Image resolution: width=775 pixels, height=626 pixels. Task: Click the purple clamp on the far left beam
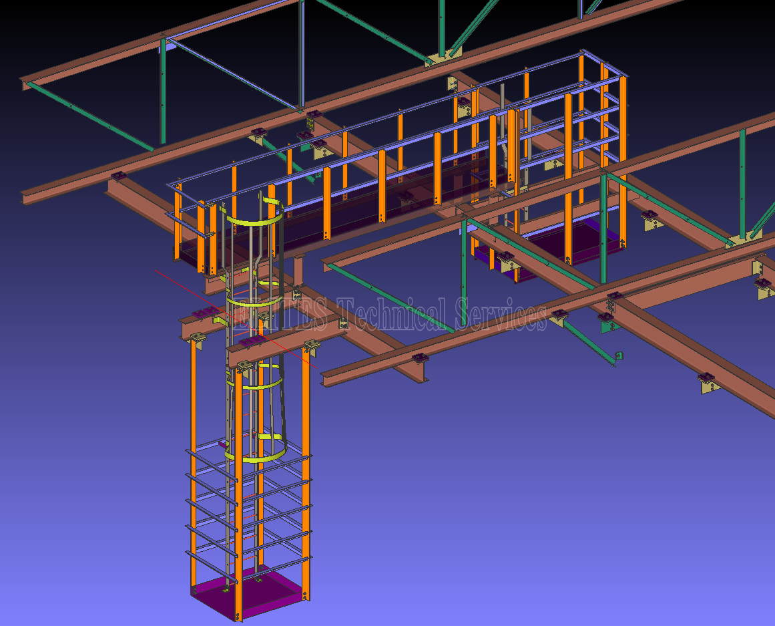coord(119,176)
